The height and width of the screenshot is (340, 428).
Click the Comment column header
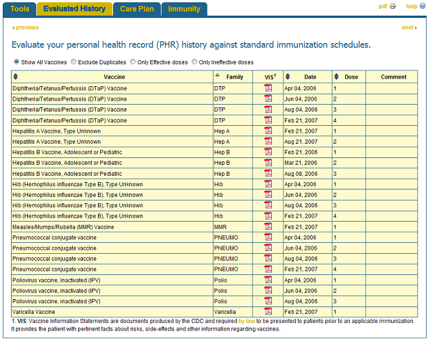point(393,77)
